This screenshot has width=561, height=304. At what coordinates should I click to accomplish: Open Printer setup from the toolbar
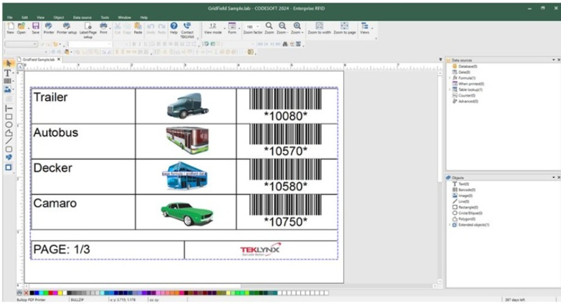point(66,28)
